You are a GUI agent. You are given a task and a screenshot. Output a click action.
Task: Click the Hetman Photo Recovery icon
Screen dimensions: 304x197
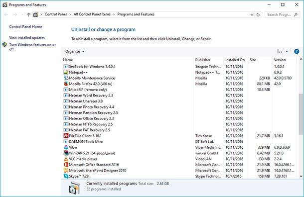point(66,107)
